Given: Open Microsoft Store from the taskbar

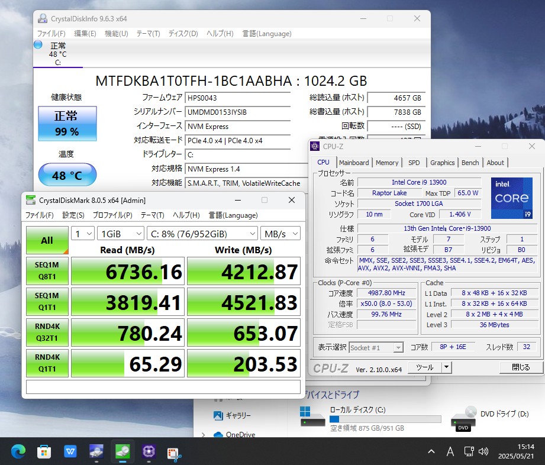Looking at the screenshot, I should (x=44, y=452).
